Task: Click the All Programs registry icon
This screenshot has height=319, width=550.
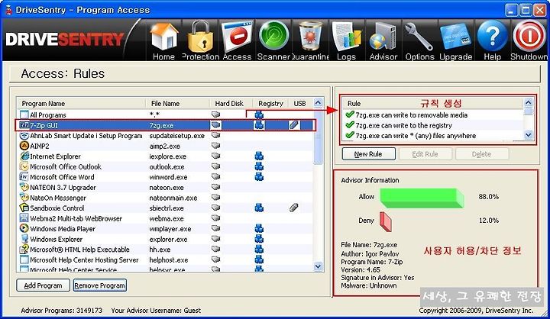Action: click(x=259, y=114)
